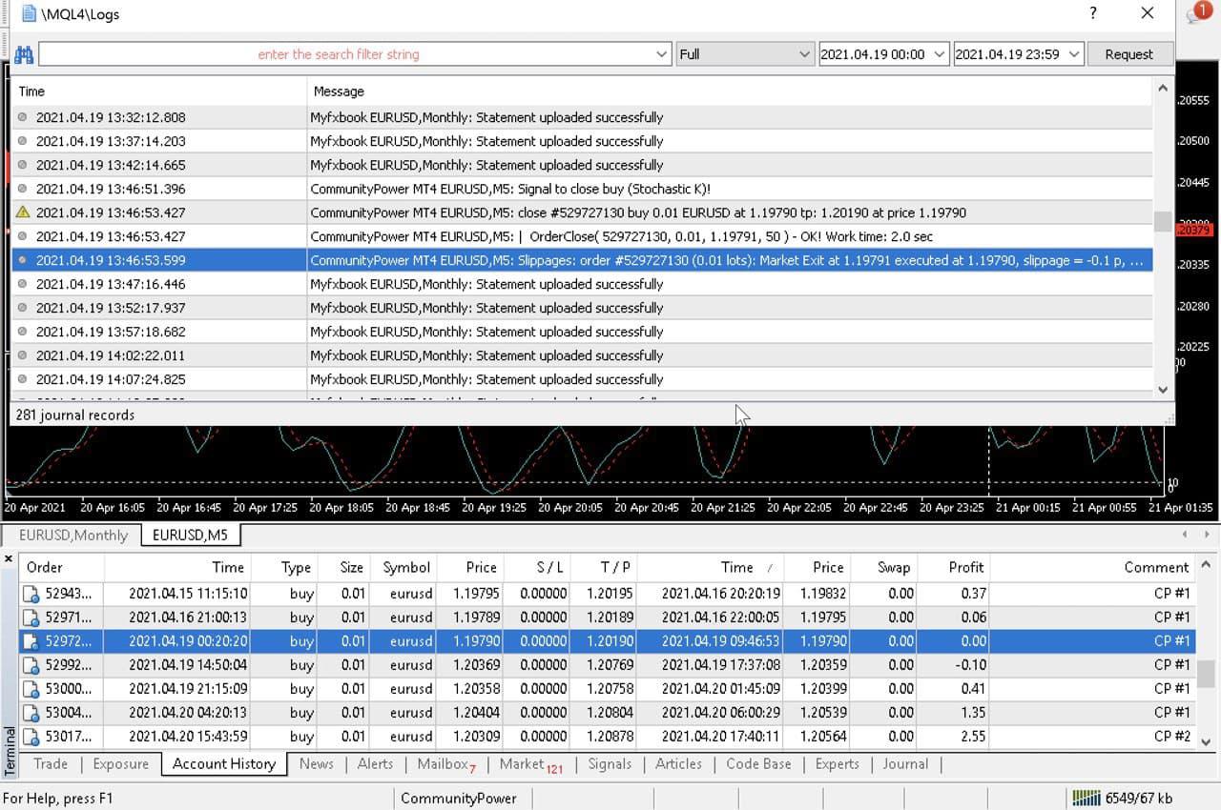Open the Experts tab
The height and width of the screenshot is (810, 1221).
click(x=837, y=763)
